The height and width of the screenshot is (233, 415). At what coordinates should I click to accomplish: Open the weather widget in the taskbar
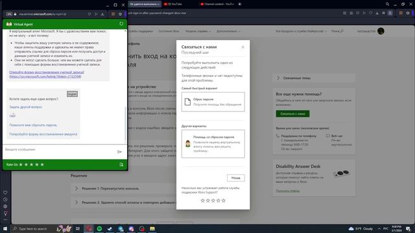click(361, 228)
